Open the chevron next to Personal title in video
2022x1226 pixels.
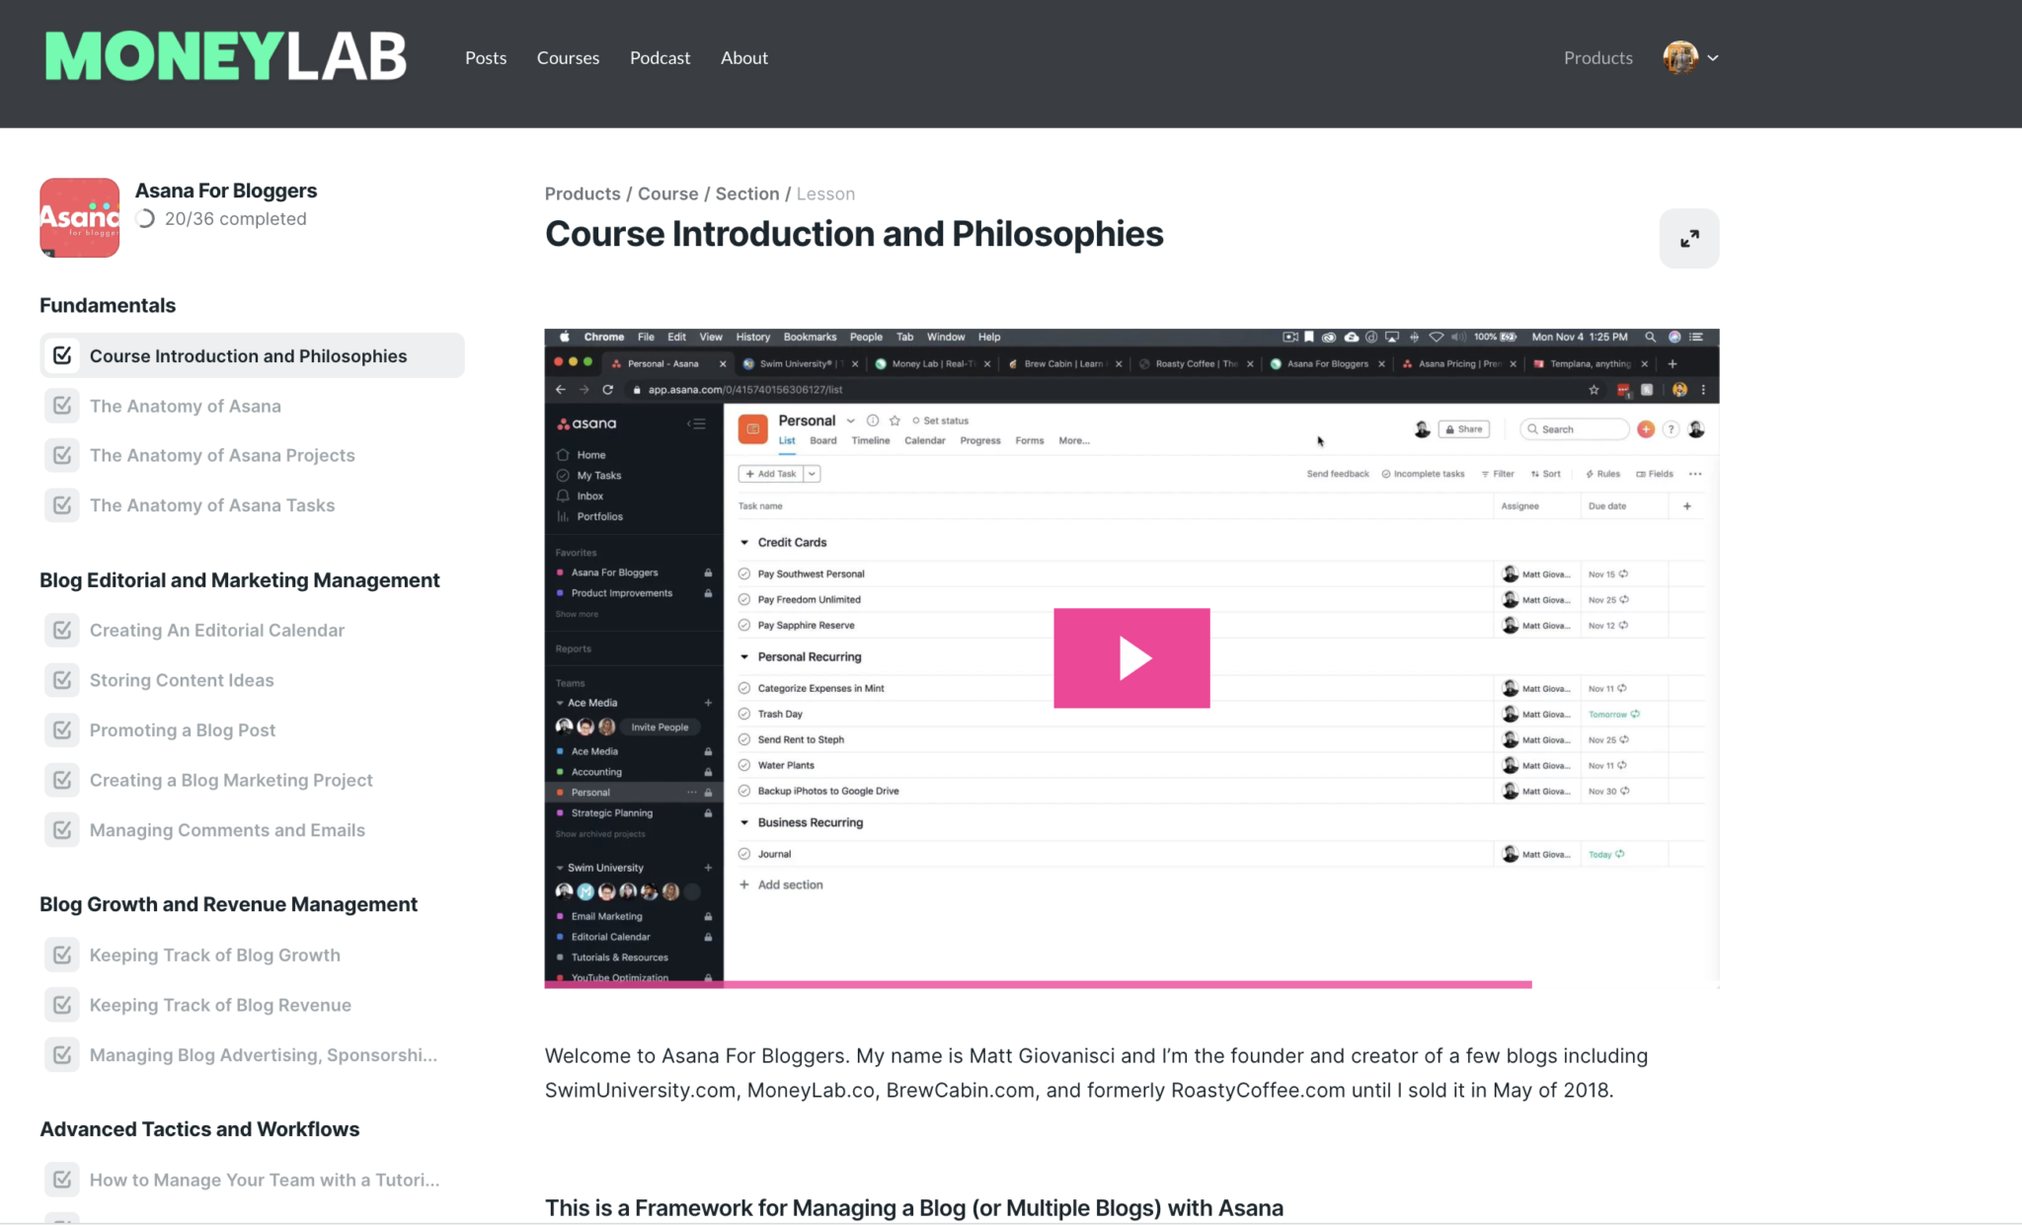click(x=850, y=421)
